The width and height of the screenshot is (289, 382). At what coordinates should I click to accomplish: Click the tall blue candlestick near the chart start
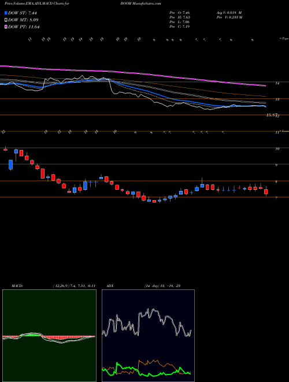point(11,165)
